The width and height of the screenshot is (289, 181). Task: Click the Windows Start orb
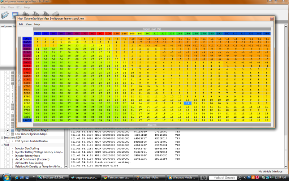tap(6, 177)
